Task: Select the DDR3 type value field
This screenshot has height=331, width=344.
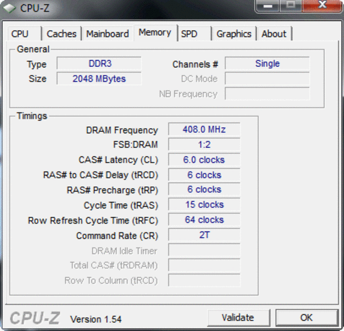Action: click(99, 63)
